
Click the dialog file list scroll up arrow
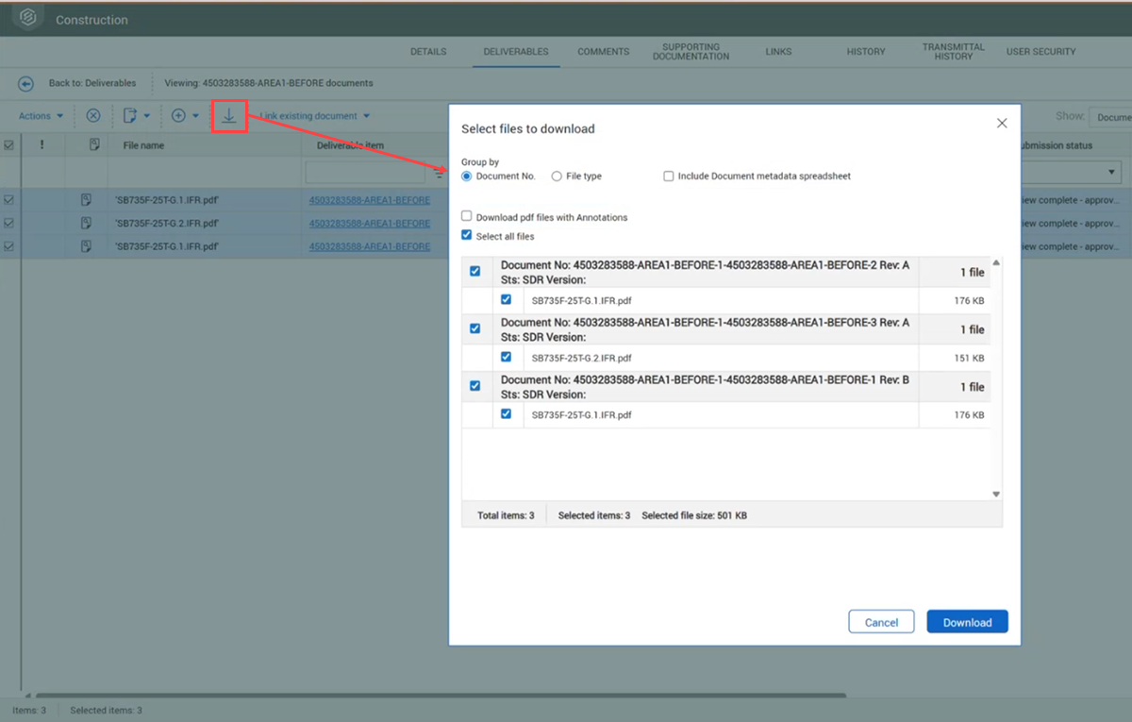[x=996, y=263]
